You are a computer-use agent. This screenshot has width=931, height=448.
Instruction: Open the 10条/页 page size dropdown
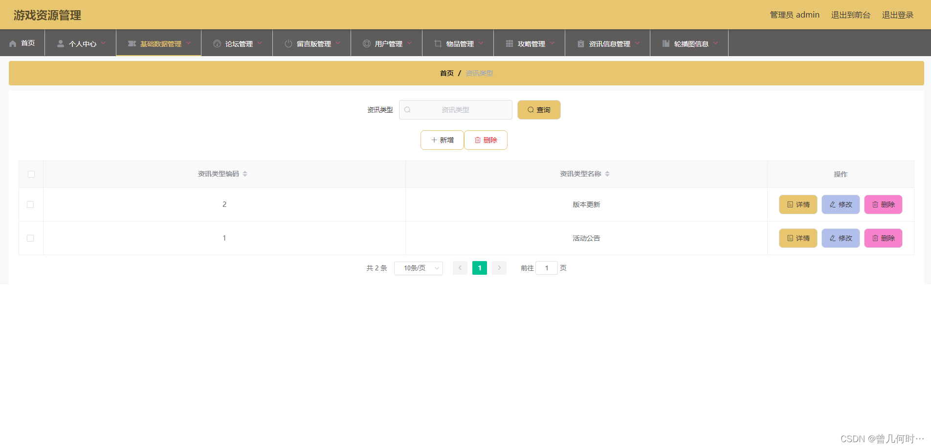[419, 268]
